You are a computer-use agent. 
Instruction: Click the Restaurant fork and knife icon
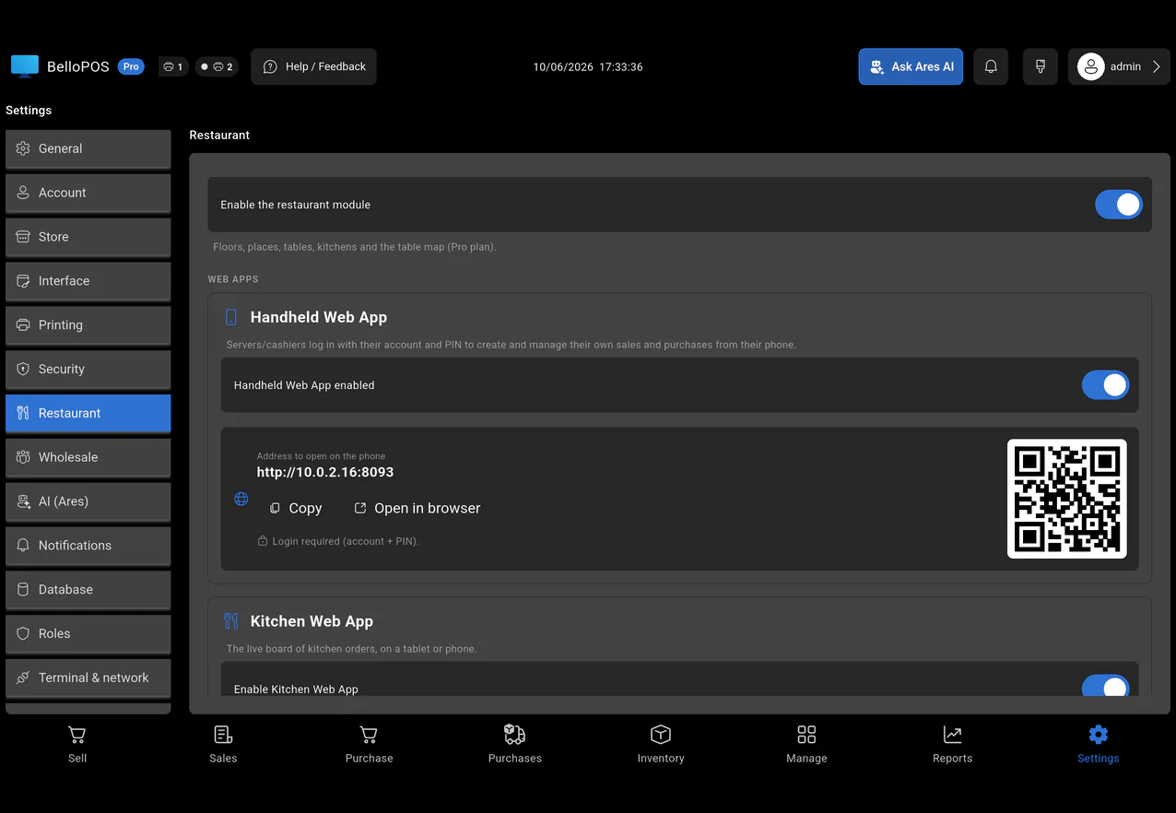pos(23,413)
